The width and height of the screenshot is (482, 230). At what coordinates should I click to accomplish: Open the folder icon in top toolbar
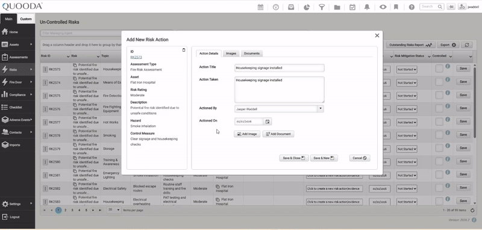coord(337,7)
